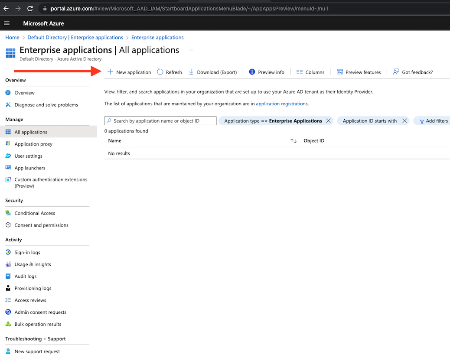Screen dimensions: 450x364
Task: Click the Diagnose and solve problems wrench icon
Action: tap(8, 105)
